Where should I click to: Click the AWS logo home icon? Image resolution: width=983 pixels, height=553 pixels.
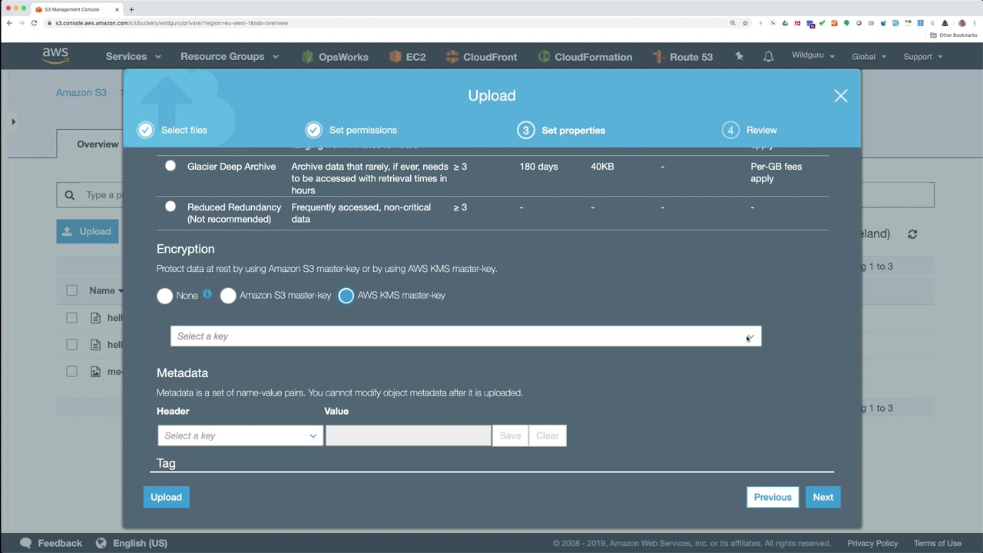(55, 56)
